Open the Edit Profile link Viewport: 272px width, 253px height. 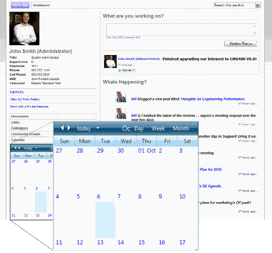[17, 92]
